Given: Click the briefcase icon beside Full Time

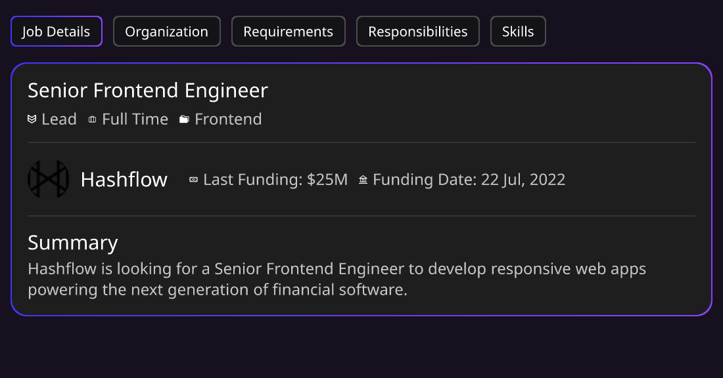Looking at the screenshot, I should [x=92, y=119].
